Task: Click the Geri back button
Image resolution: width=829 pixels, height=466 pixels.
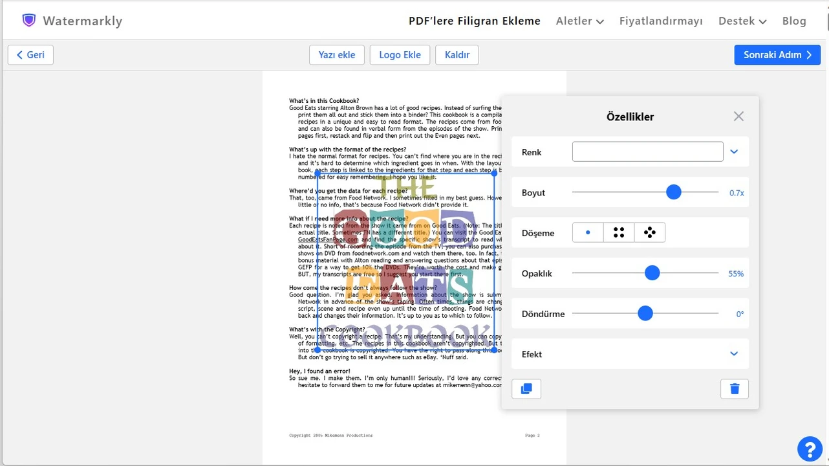Action: pos(30,55)
